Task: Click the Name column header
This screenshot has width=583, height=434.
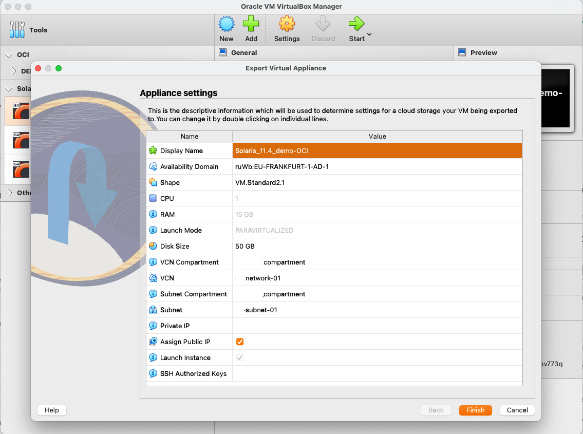Action: coord(189,137)
